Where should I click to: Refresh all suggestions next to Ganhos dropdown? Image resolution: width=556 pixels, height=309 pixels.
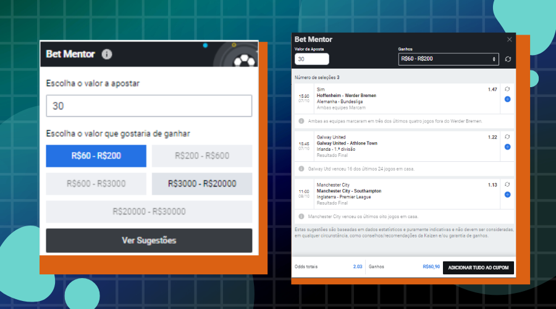tap(508, 59)
